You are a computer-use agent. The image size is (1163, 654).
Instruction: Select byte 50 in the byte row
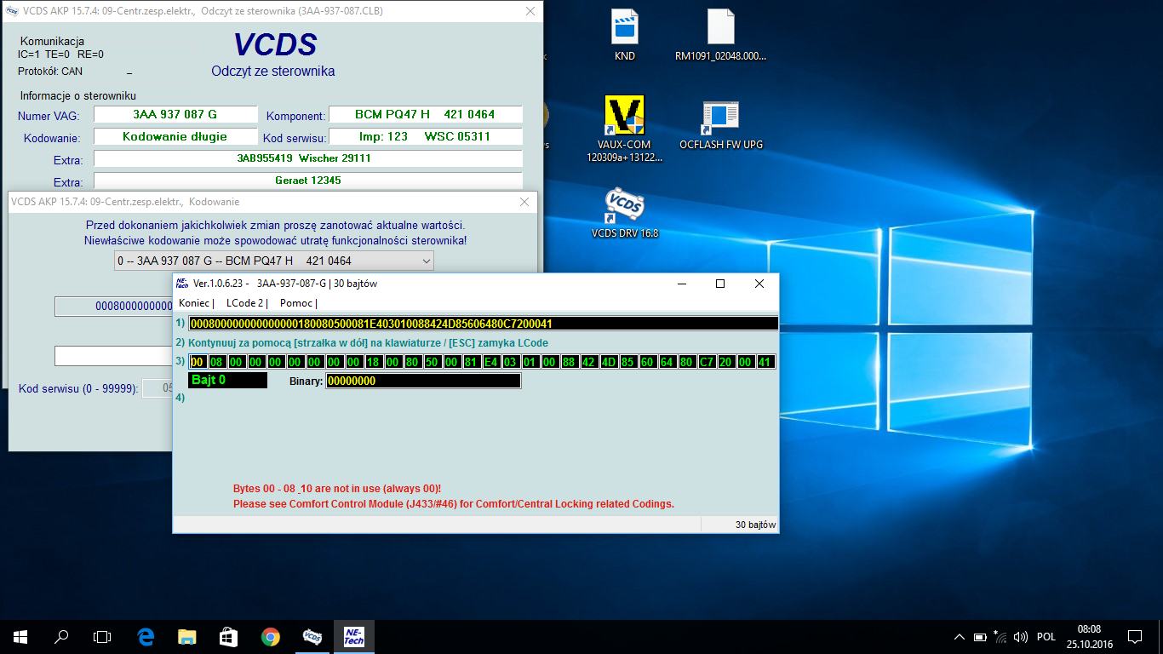coord(432,362)
